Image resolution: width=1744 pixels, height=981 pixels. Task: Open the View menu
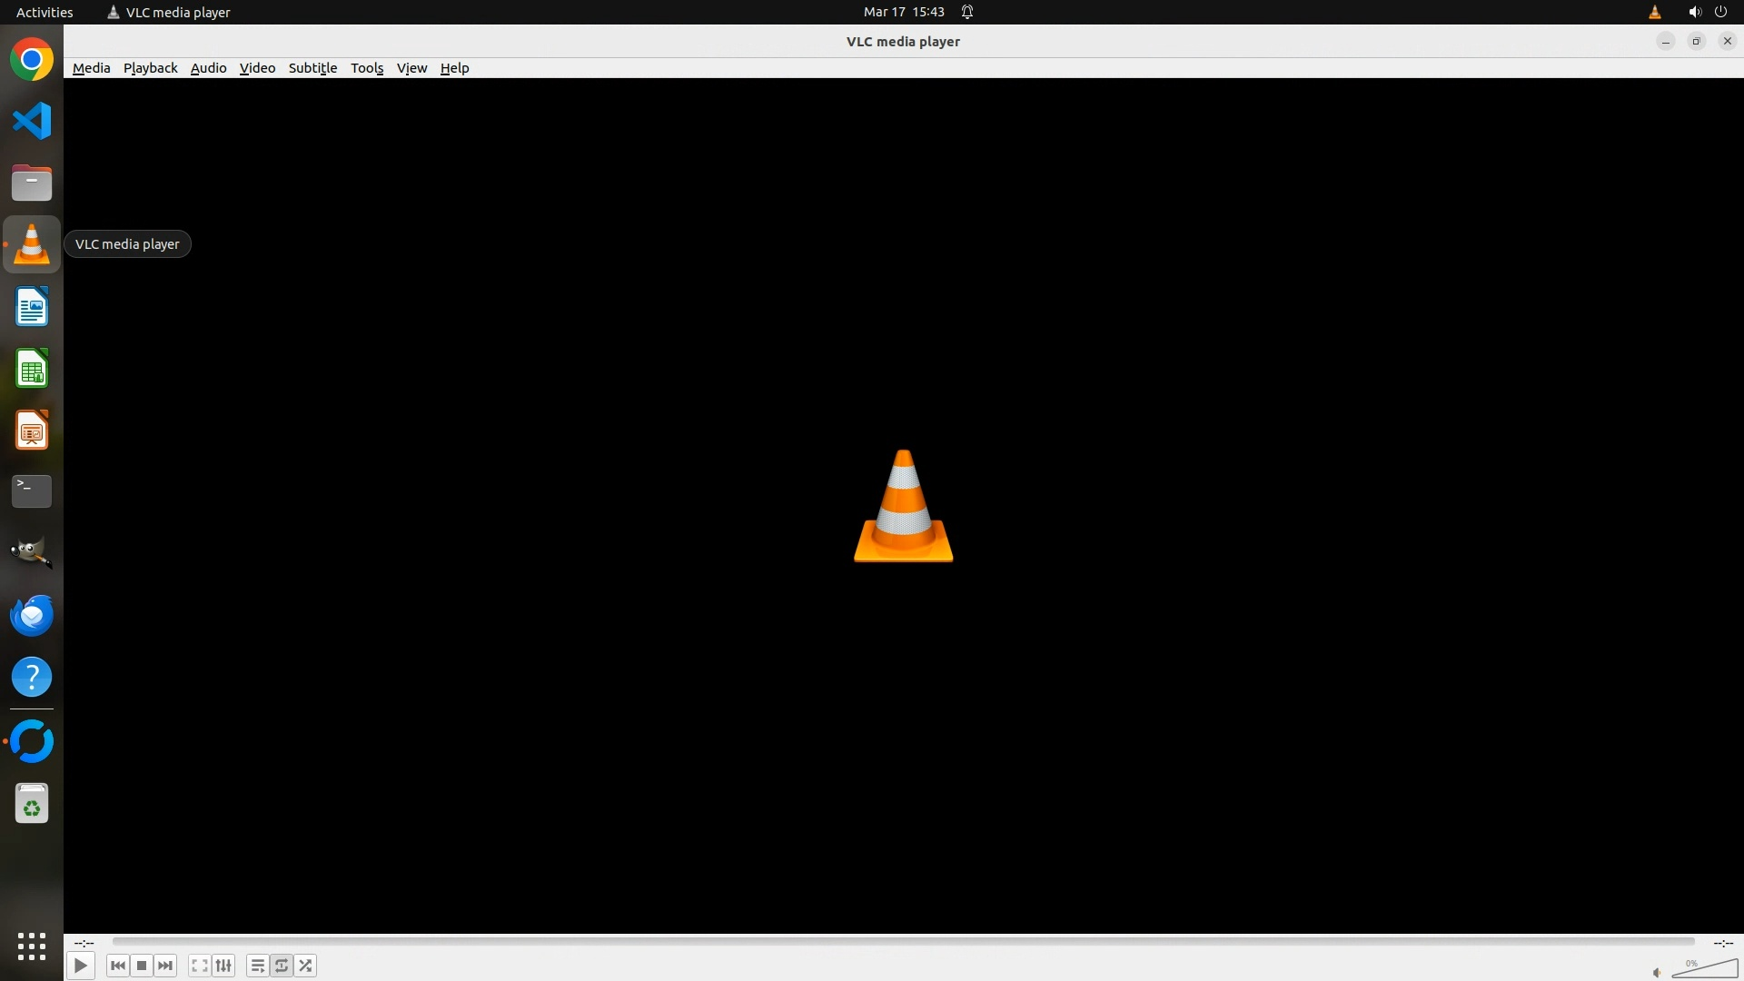(x=411, y=68)
